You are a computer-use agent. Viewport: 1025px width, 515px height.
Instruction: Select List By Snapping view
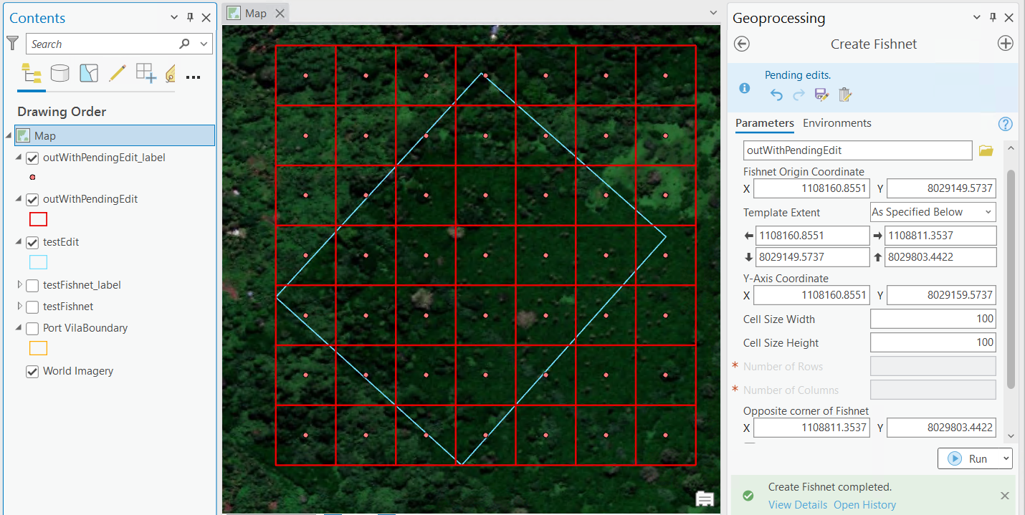(x=146, y=73)
